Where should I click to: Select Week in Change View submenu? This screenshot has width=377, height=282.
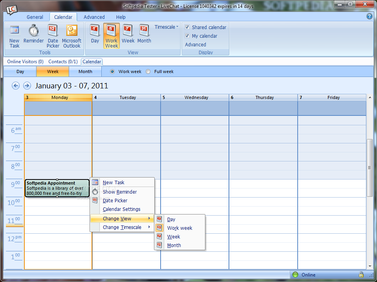pos(179,236)
